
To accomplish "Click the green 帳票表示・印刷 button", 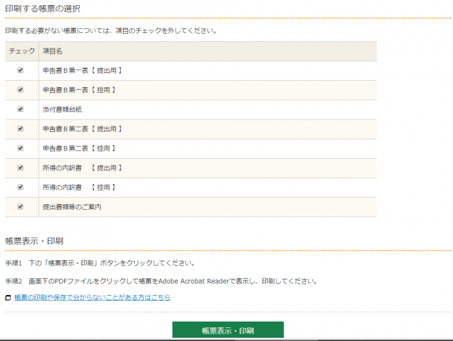I will pos(228,330).
